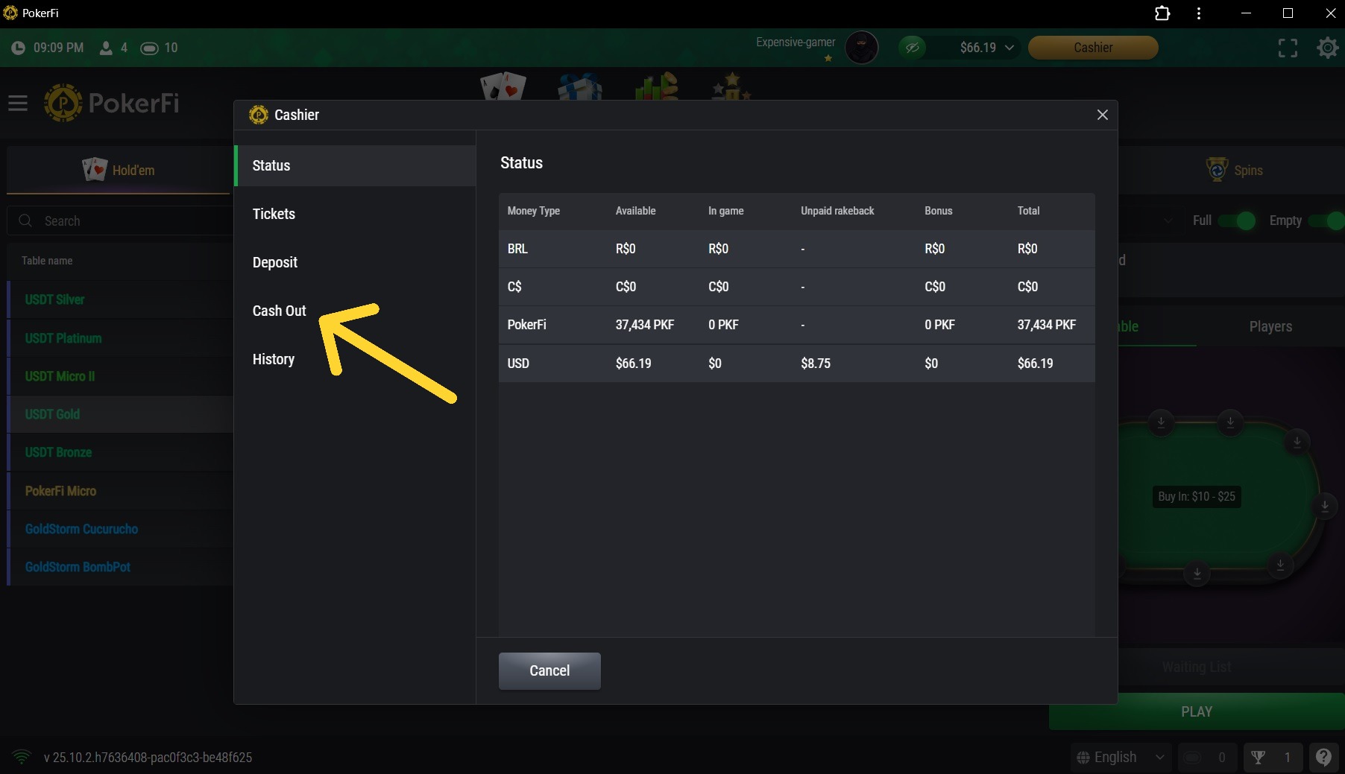
Task: Click the trophy icon in the bottom bar
Action: click(1259, 757)
